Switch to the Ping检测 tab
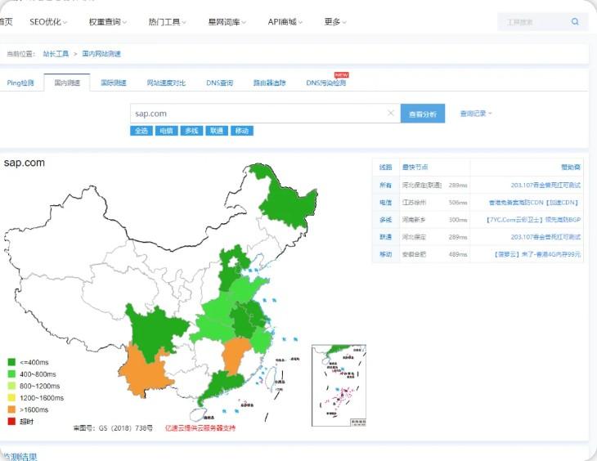The height and width of the screenshot is (461, 597). coord(20,83)
